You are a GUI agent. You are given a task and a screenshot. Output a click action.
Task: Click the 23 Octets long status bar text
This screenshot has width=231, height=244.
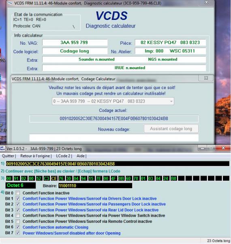[x=218, y=241]
